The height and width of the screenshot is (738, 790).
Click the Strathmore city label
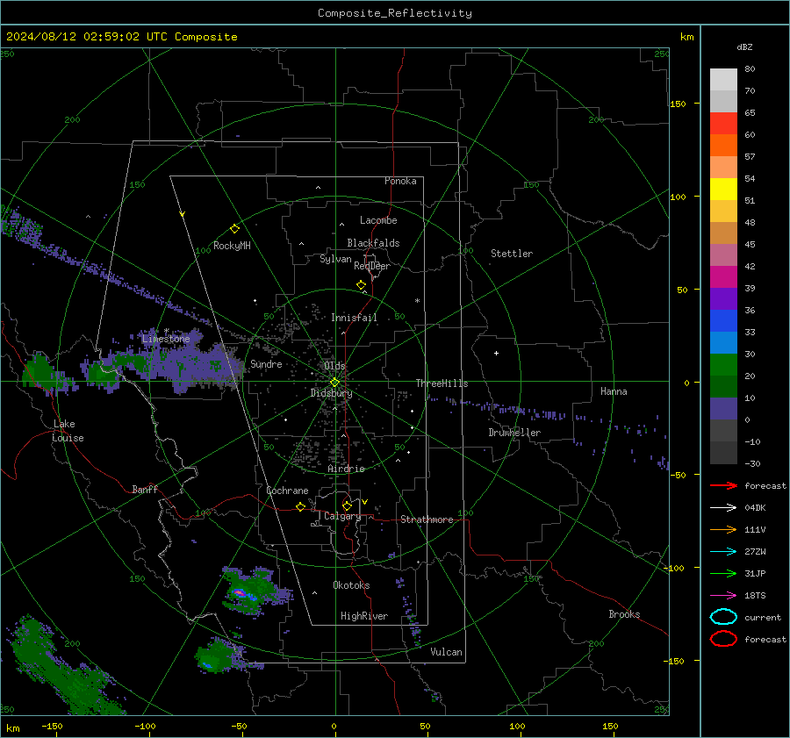point(427,519)
